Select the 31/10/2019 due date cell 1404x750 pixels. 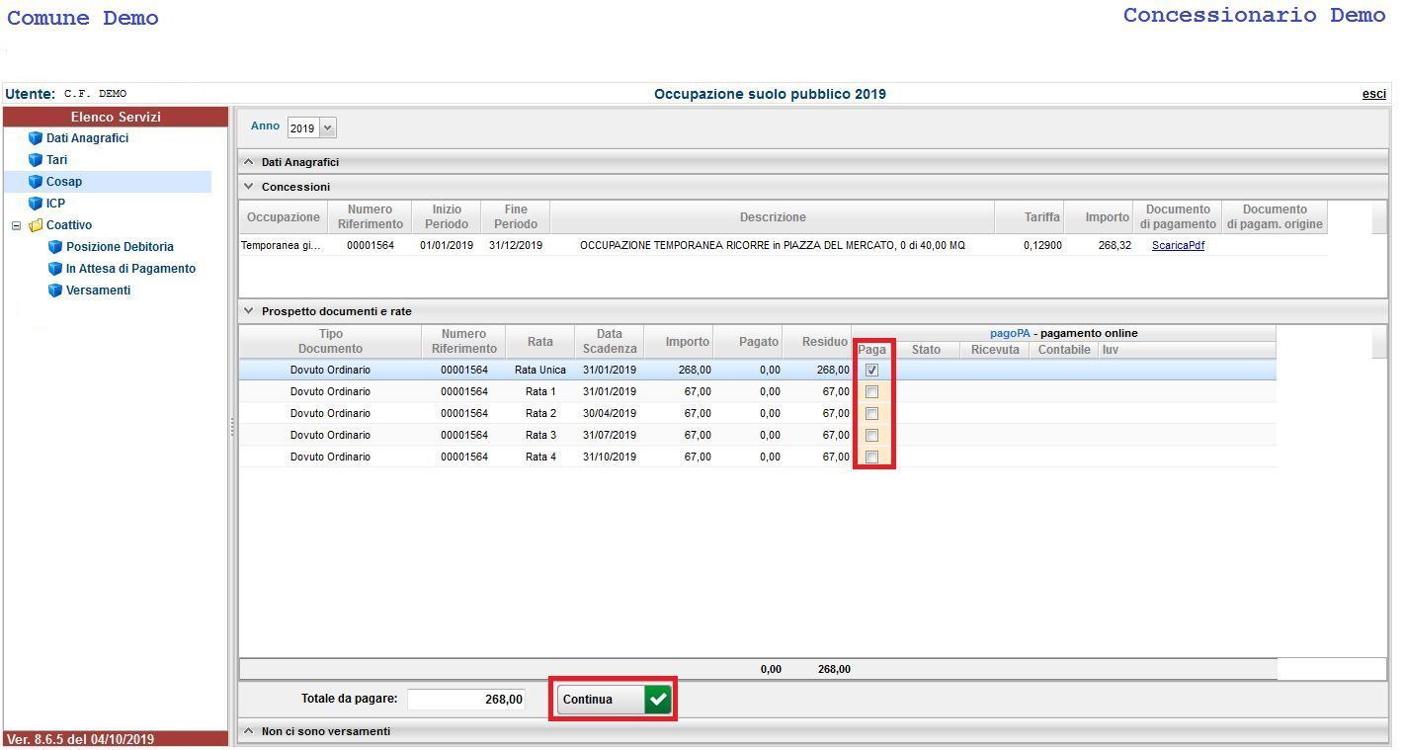(610, 457)
